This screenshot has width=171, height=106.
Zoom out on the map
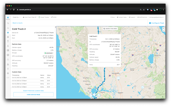[163, 31]
